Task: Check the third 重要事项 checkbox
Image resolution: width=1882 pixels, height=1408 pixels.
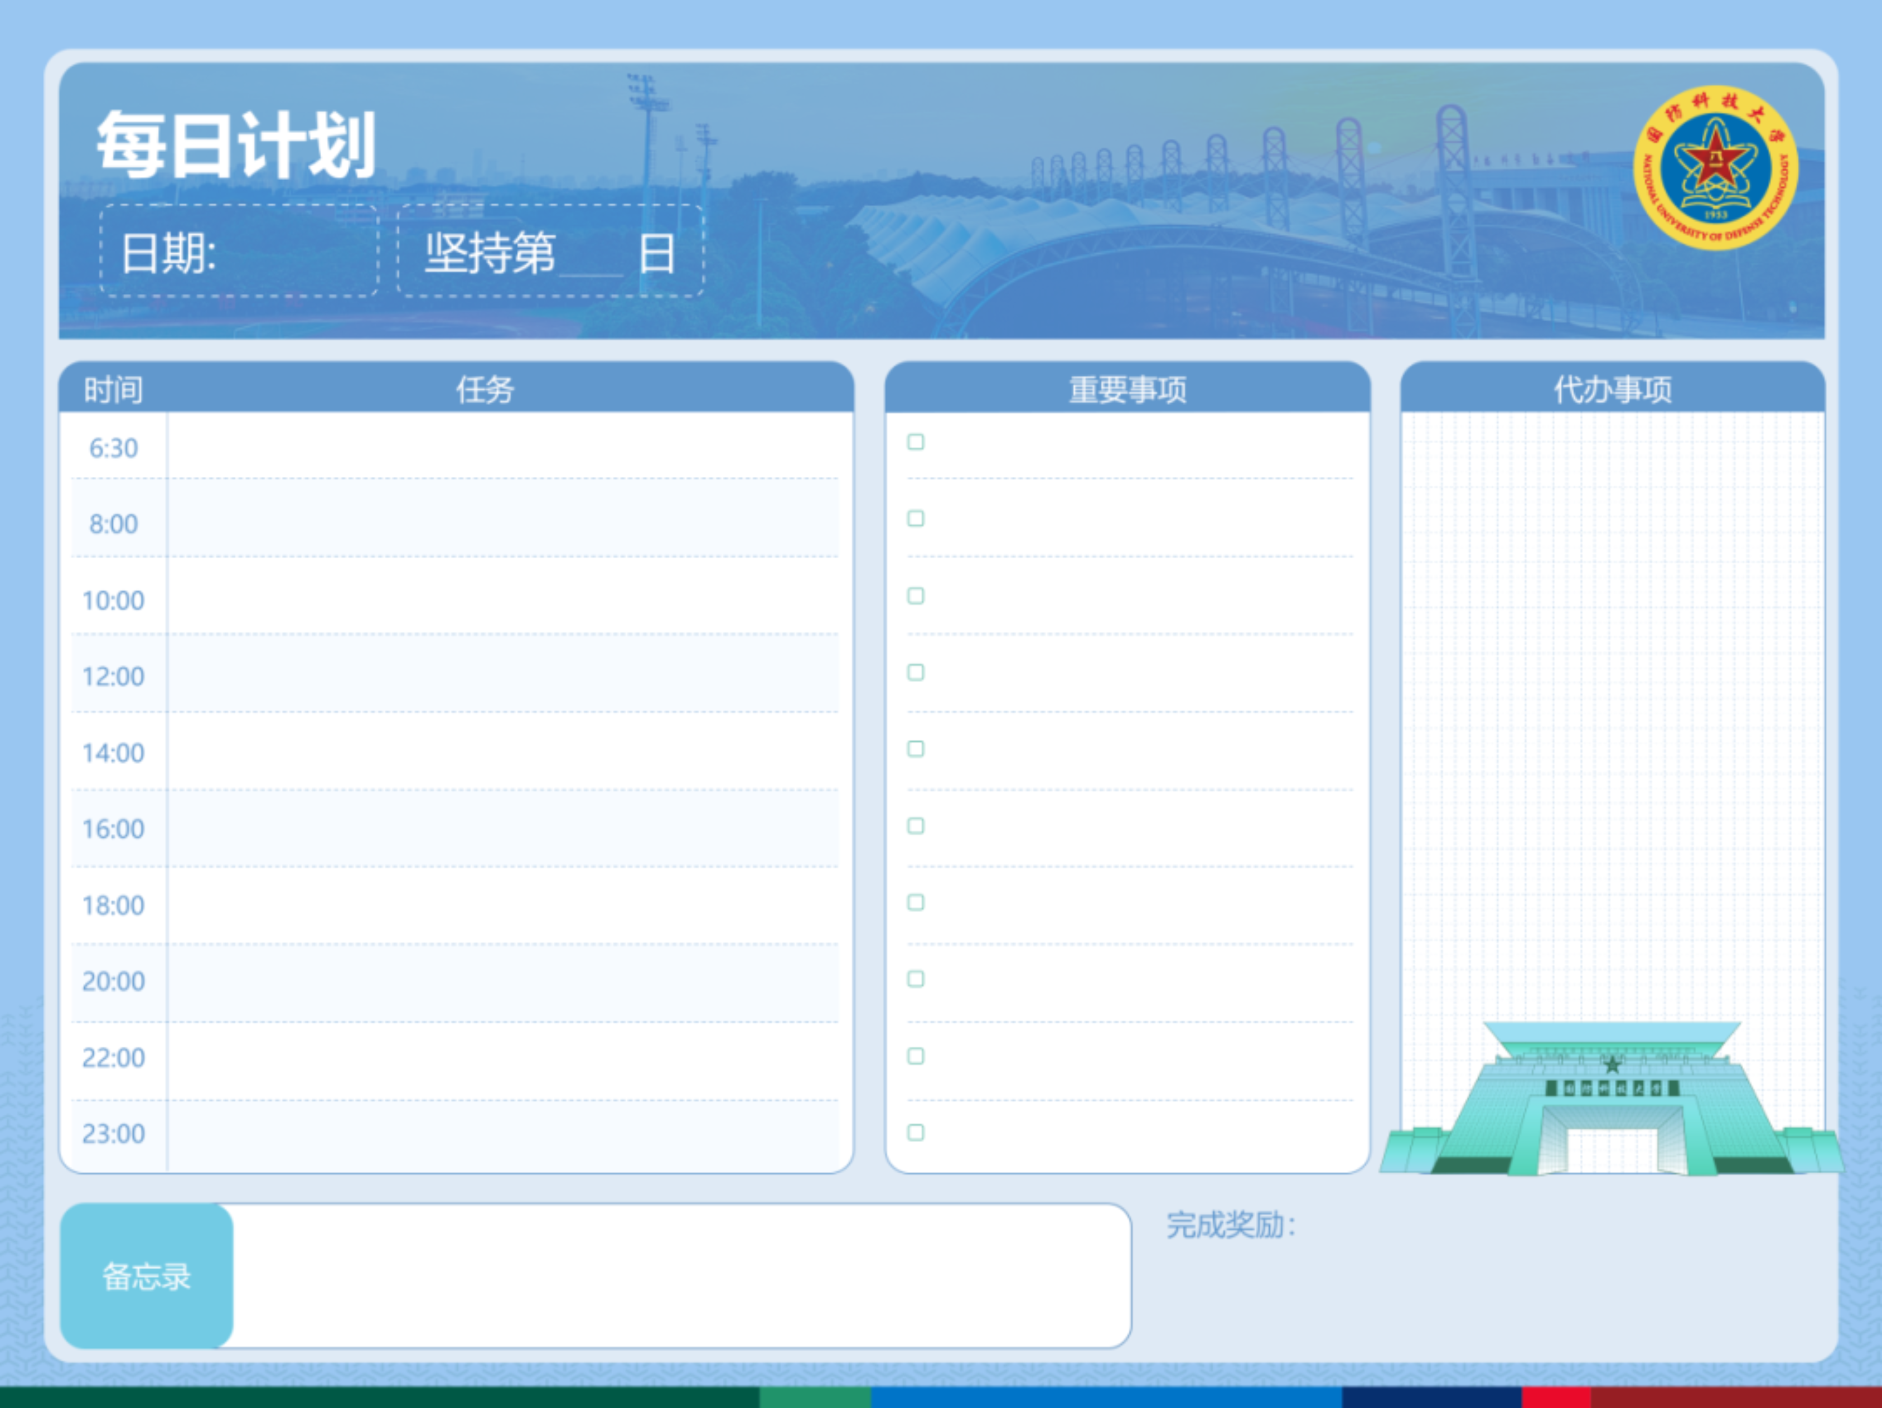Action: point(916,596)
